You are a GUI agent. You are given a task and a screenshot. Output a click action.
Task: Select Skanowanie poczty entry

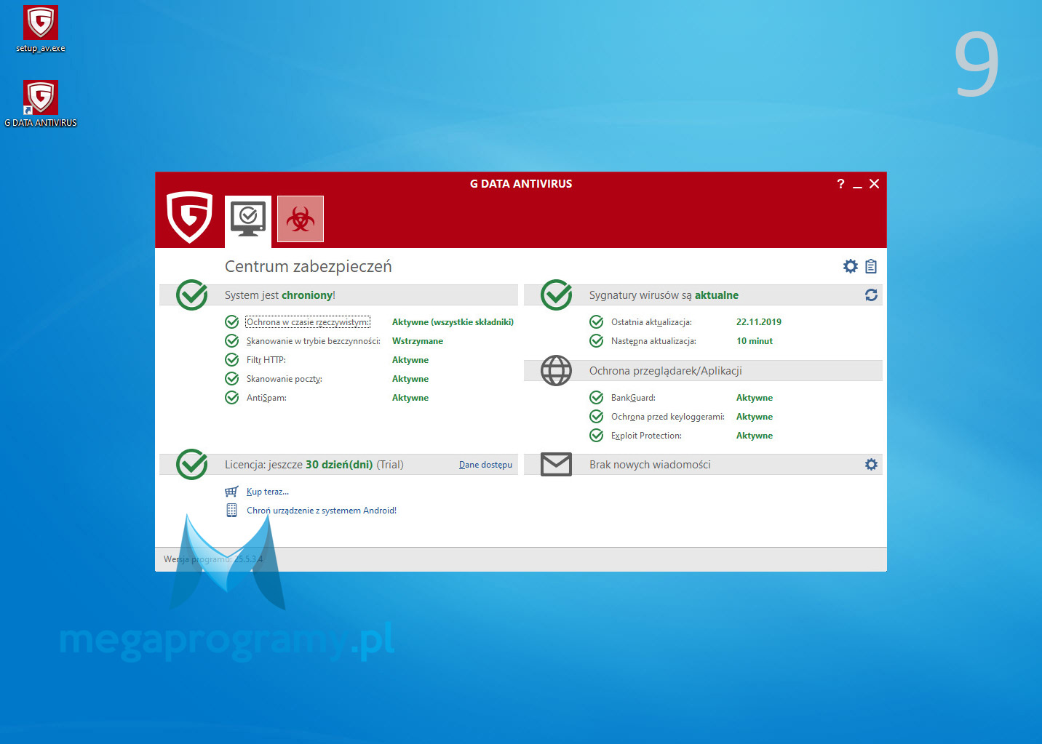(x=285, y=379)
